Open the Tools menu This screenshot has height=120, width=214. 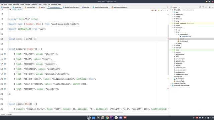[44, 4]
